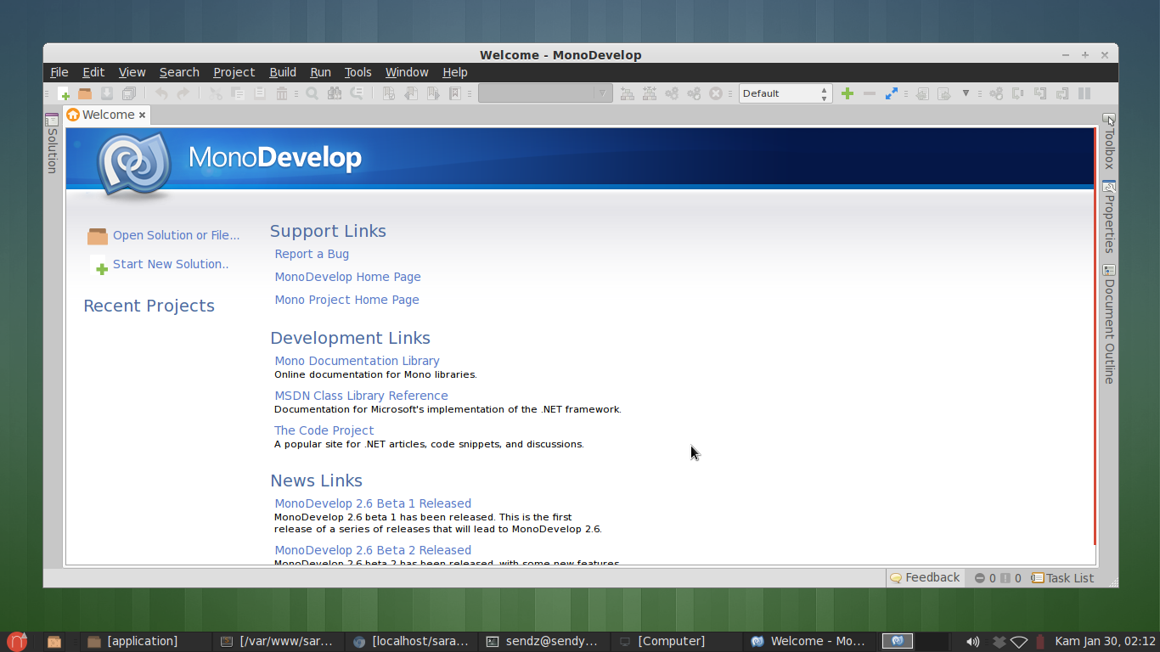Click the Delete trash toolbar icon
Image resolution: width=1160 pixels, height=652 pixels.
coord(282,93)
